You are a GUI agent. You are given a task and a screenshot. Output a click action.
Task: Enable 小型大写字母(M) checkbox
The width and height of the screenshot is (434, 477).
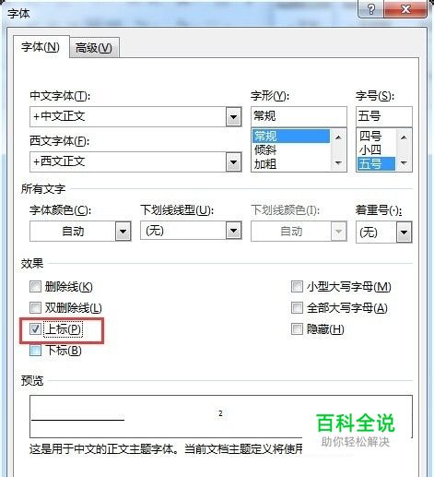[x=297, y=287]
